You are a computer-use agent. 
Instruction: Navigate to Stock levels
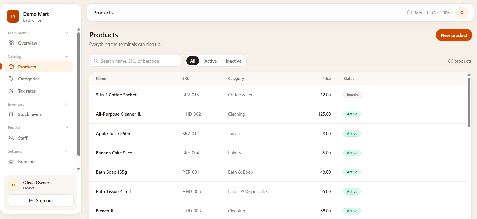pos(38,114)
